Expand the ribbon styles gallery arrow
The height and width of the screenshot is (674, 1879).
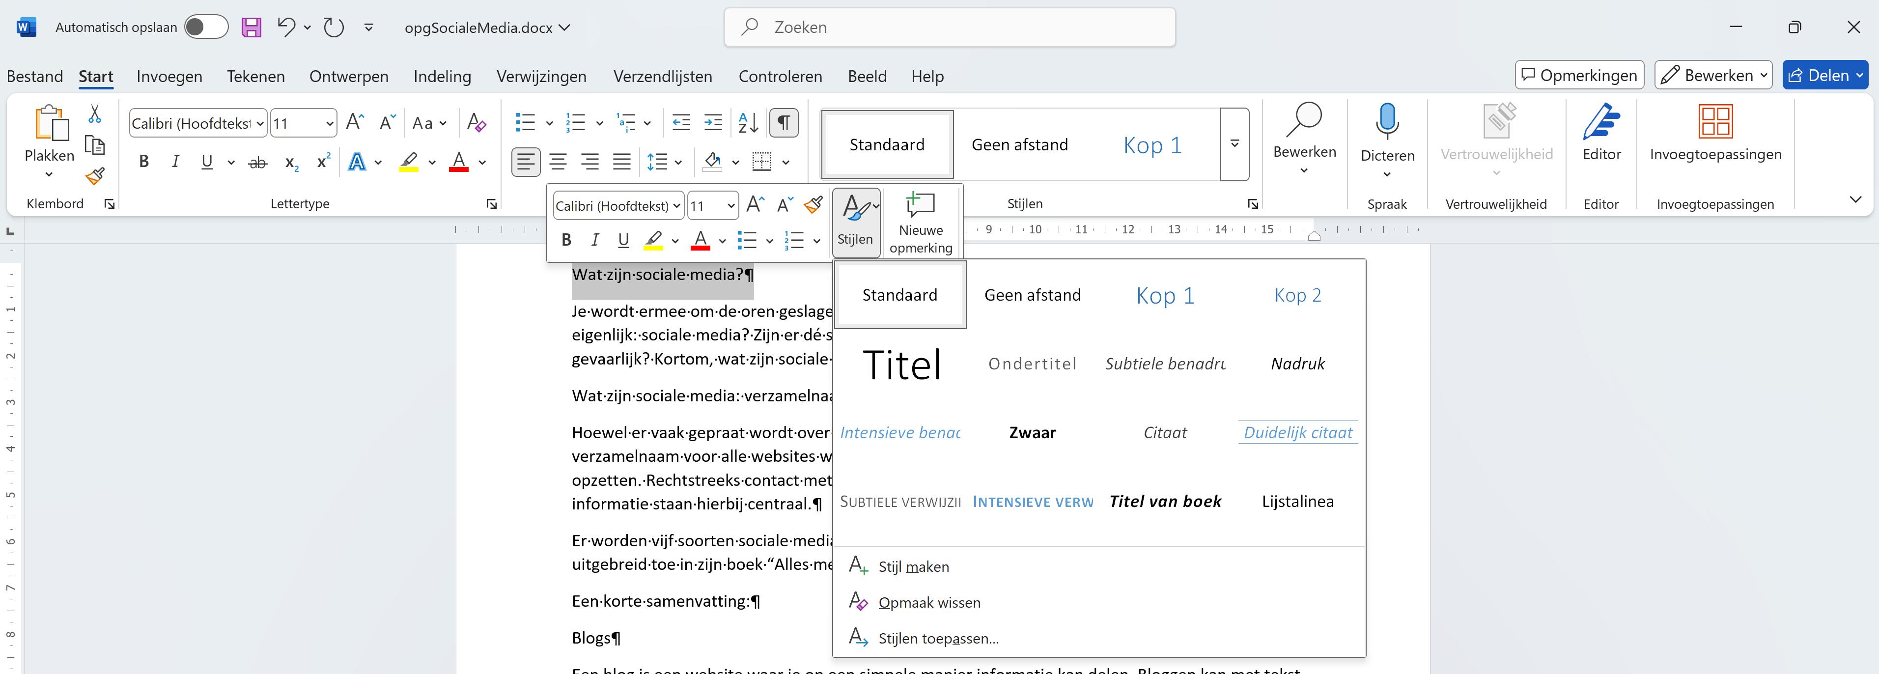(x=1234, y=144)
